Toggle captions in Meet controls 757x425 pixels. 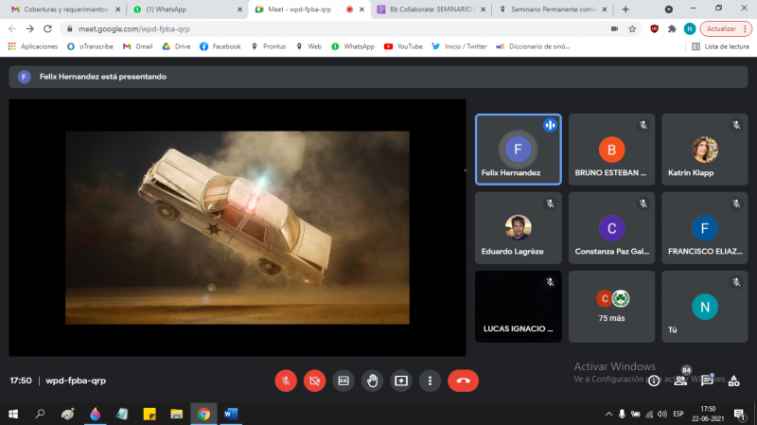pos(343,381)
